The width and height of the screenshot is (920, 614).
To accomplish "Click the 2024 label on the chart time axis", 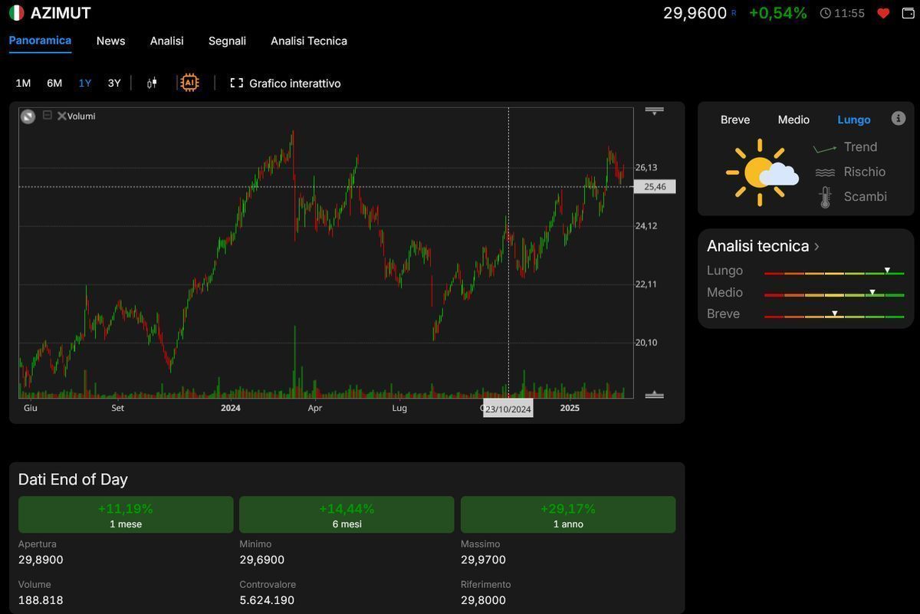I will coord(230,408).
